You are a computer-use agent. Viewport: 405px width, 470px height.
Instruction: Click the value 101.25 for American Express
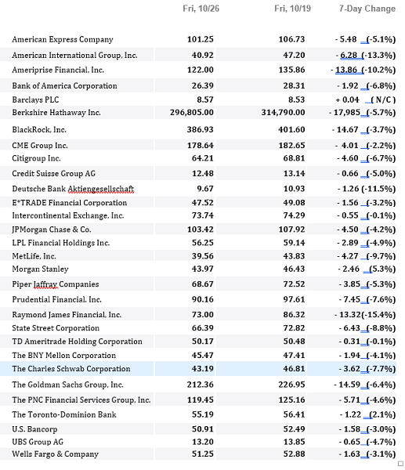click(x=201, y=39)
